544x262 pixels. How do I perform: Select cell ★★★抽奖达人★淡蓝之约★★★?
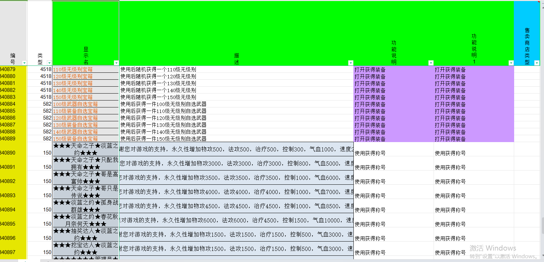(x=85, y=234)
